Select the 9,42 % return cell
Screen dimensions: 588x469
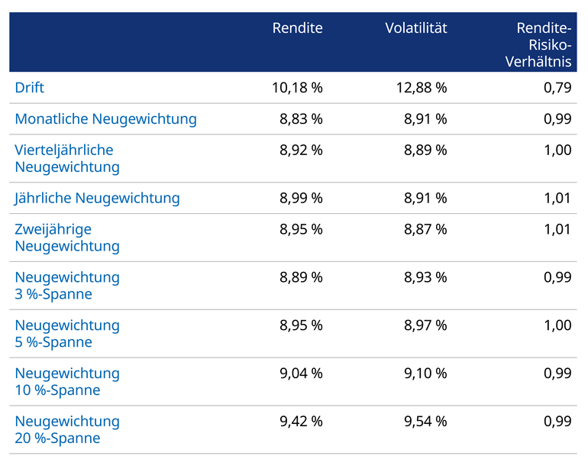[x=301, y=421]
